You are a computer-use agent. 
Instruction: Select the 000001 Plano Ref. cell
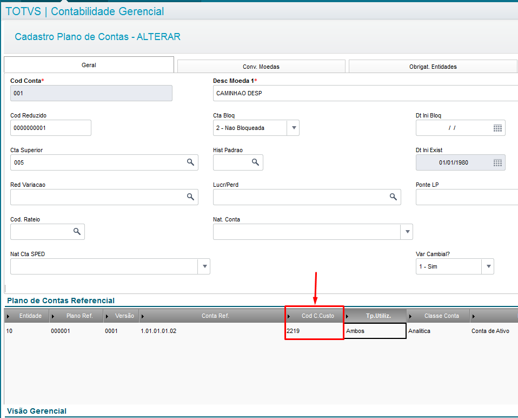[76, 331]
